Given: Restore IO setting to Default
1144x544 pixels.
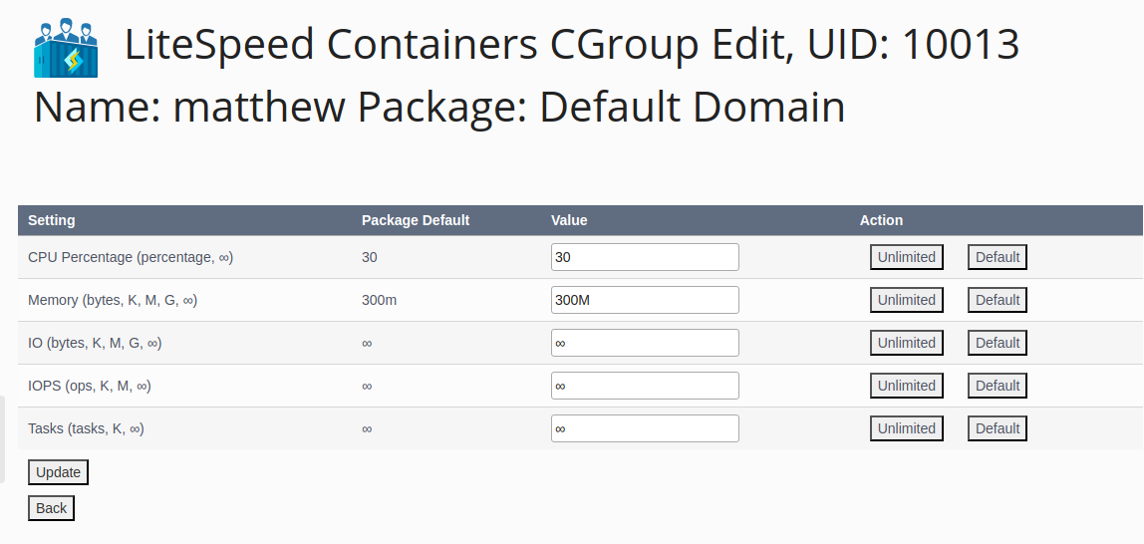Looking at the screenshot, I should point(998,343).
